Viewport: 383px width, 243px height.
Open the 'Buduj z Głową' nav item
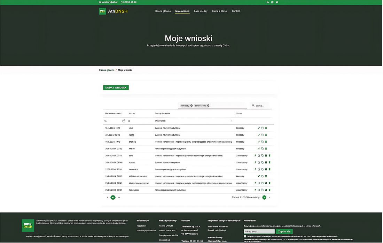(220, 11)
